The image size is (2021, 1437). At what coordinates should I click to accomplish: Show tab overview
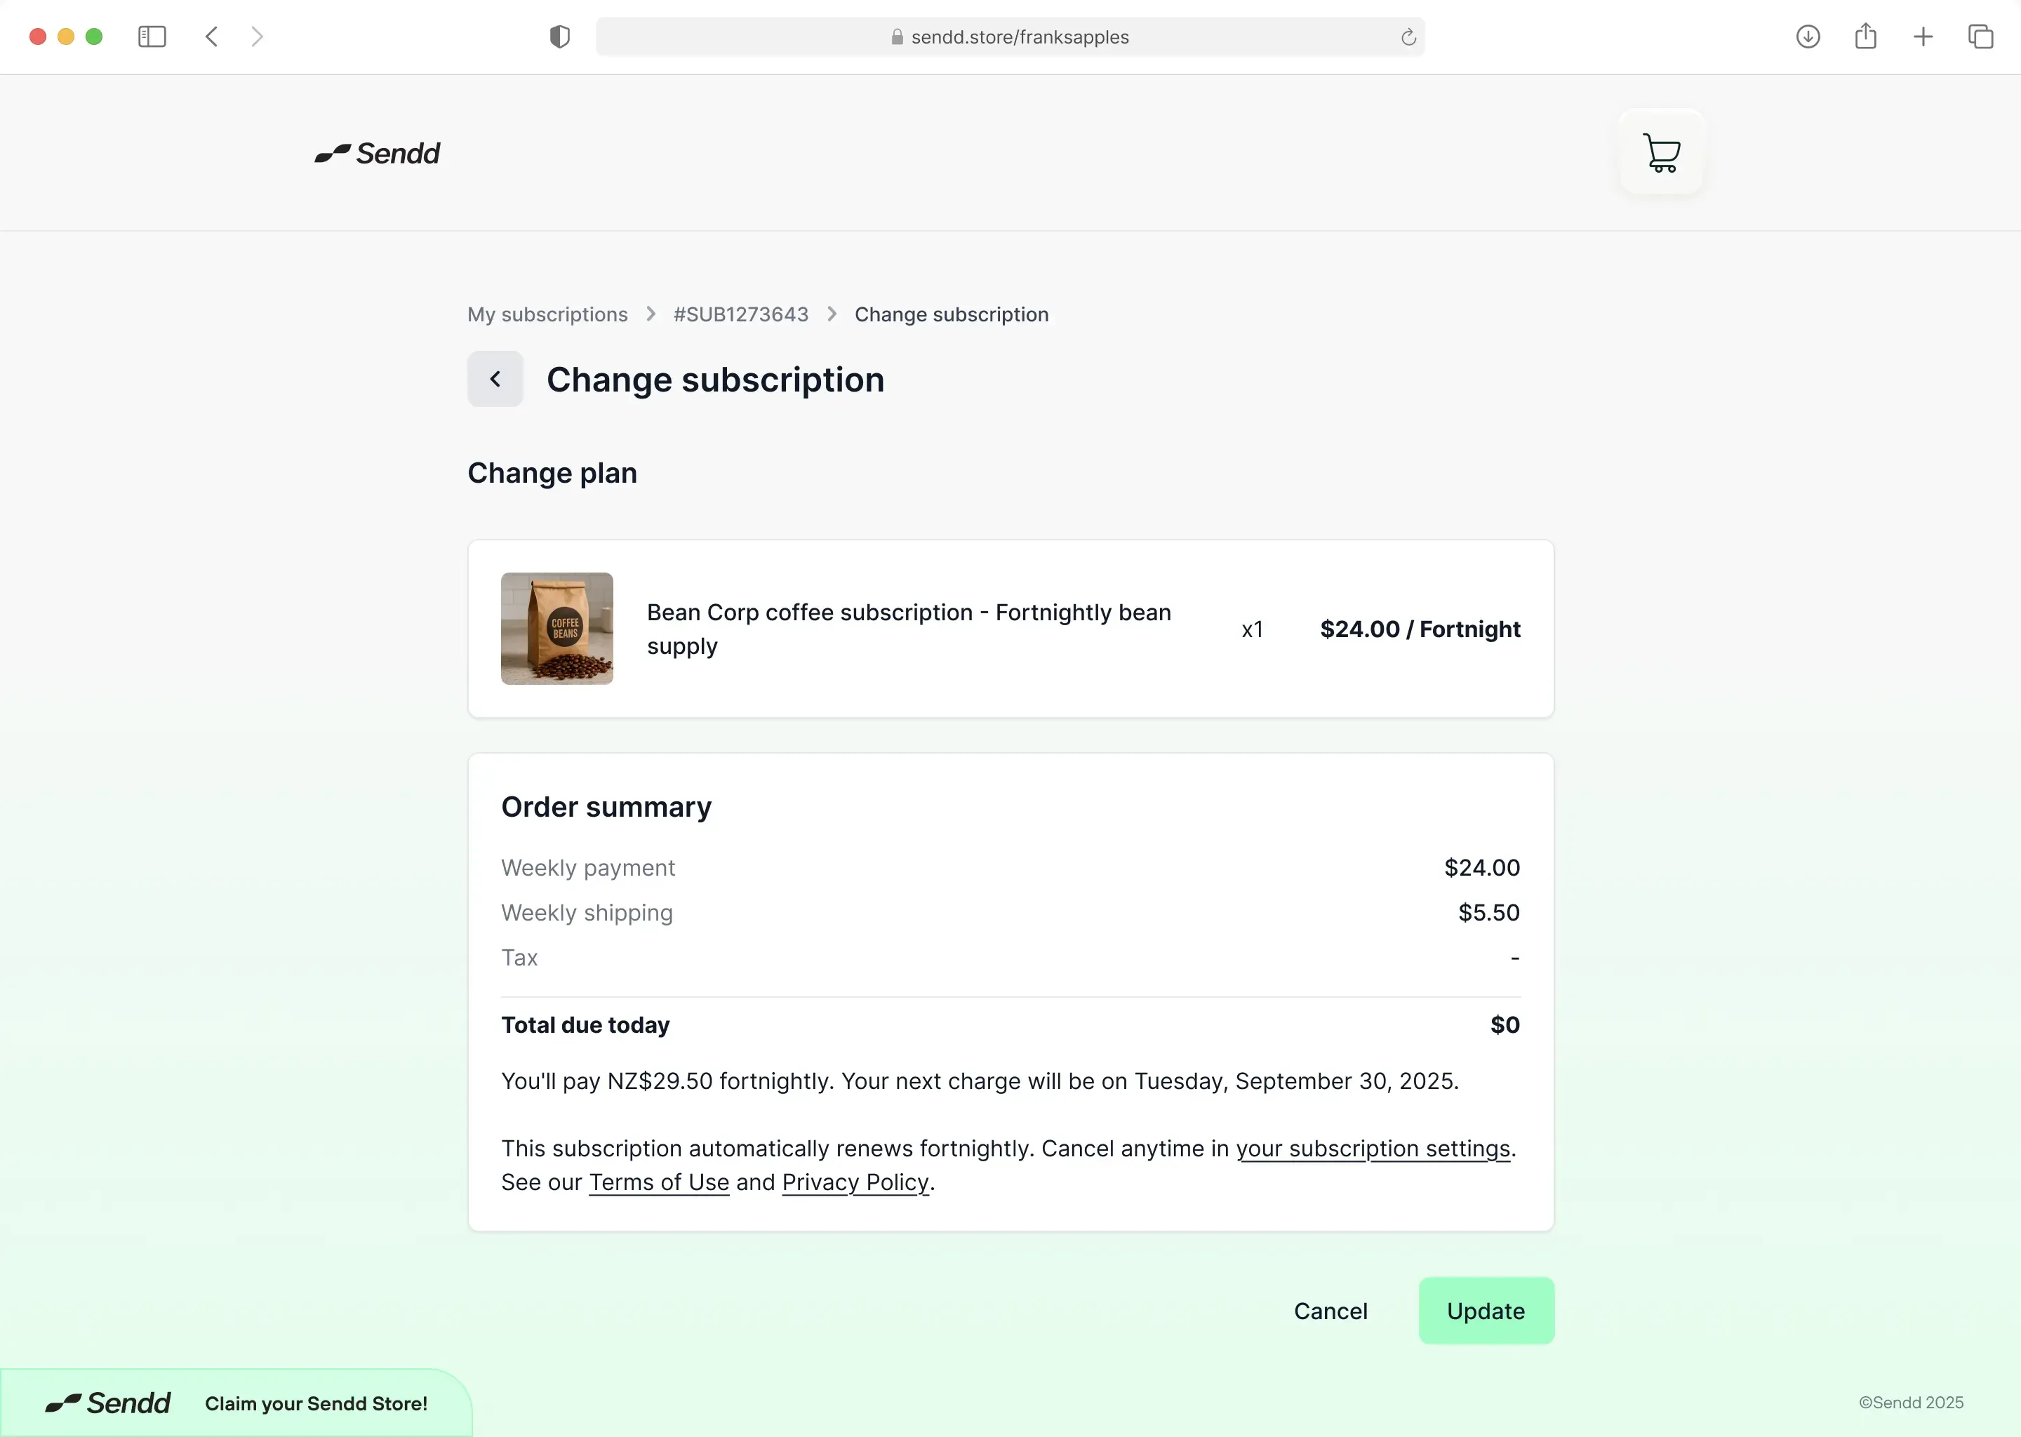1980,36
